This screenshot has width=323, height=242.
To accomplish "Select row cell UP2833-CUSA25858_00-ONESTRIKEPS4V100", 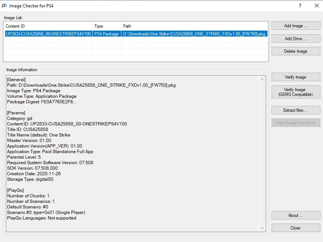I will point(48,34).
